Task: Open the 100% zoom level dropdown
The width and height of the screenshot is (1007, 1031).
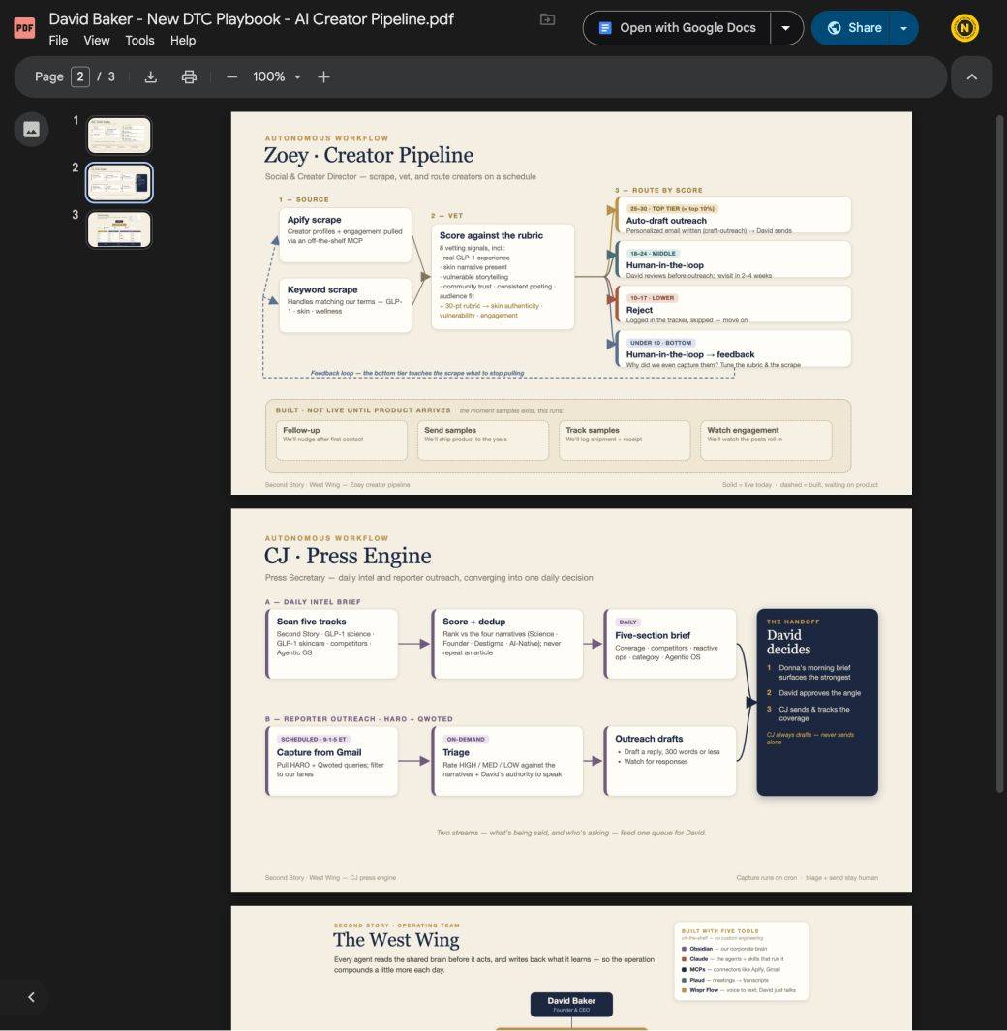Action: pyautogui.click(x=277, y=76)
